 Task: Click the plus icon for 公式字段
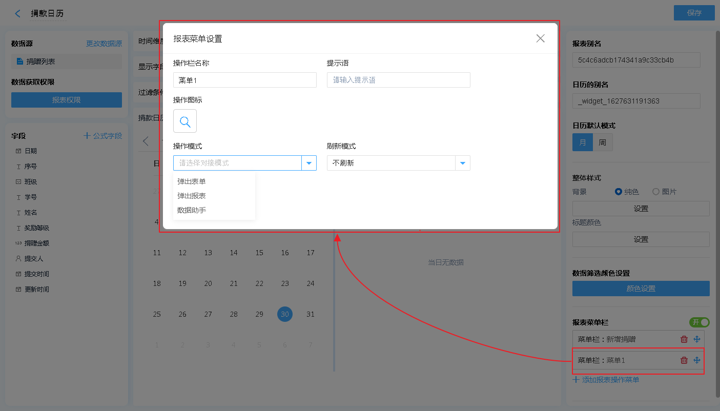87,136
